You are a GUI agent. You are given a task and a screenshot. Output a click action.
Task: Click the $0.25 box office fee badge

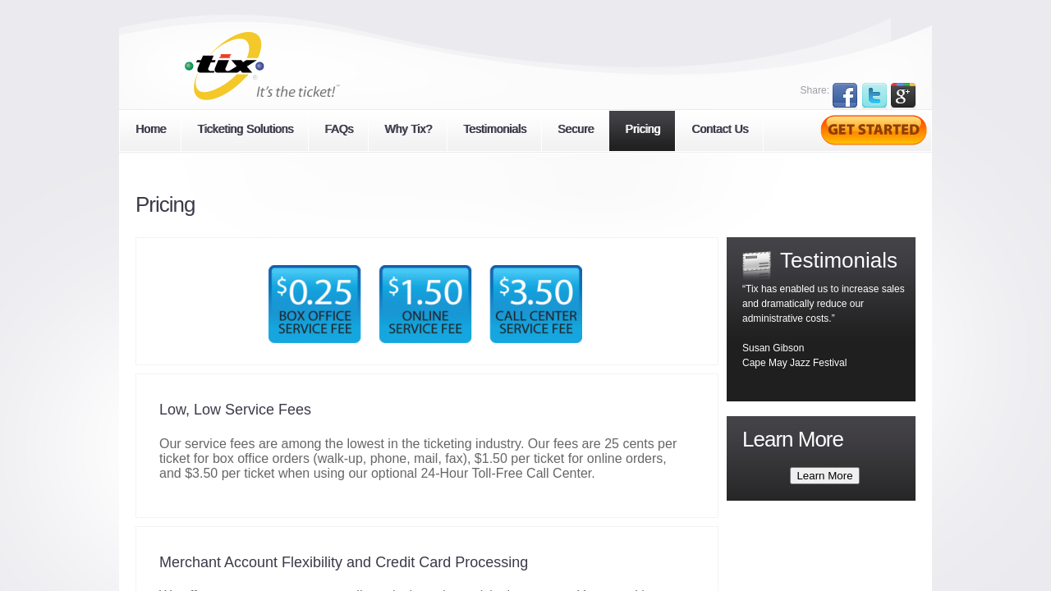point(314,304)
